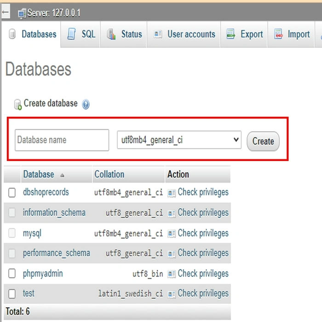
Task: Open the User accounts tab
Action: [184, 34]
